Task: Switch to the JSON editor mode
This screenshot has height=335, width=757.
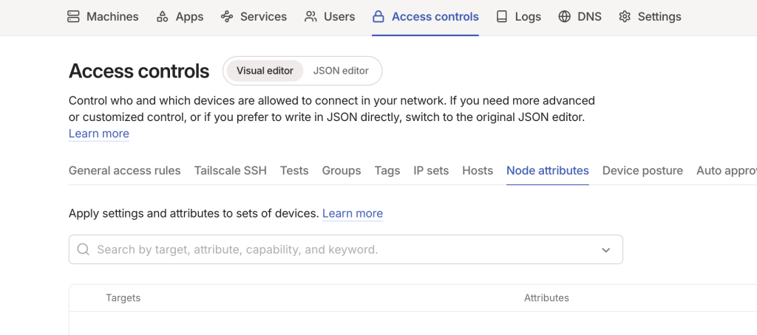Action: pos(341,71)
